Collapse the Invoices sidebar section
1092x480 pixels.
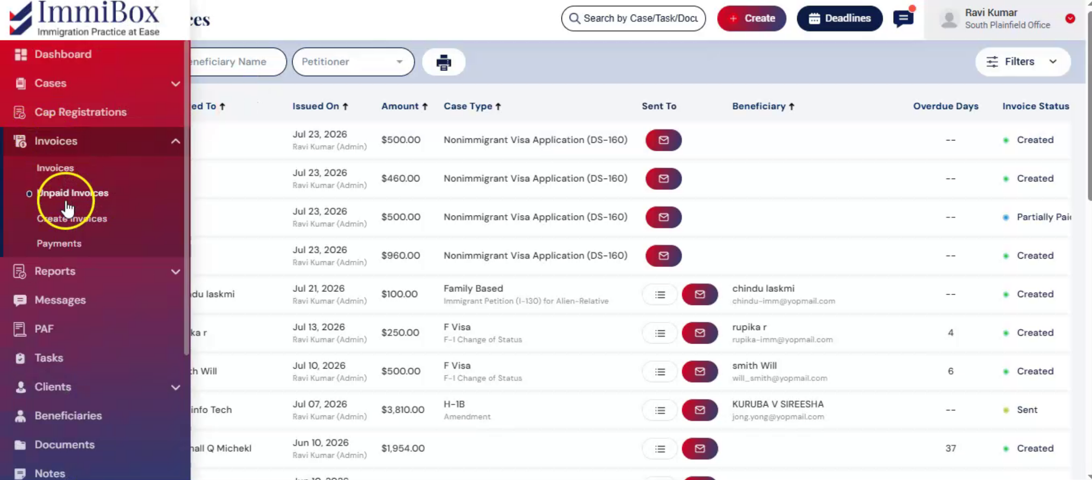[x=176, y=141]
